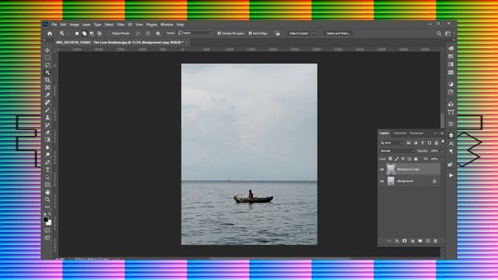Open the layer filter Kind dropdown
This screenshot has width=498, height=280.
click(x=392, y=143)
